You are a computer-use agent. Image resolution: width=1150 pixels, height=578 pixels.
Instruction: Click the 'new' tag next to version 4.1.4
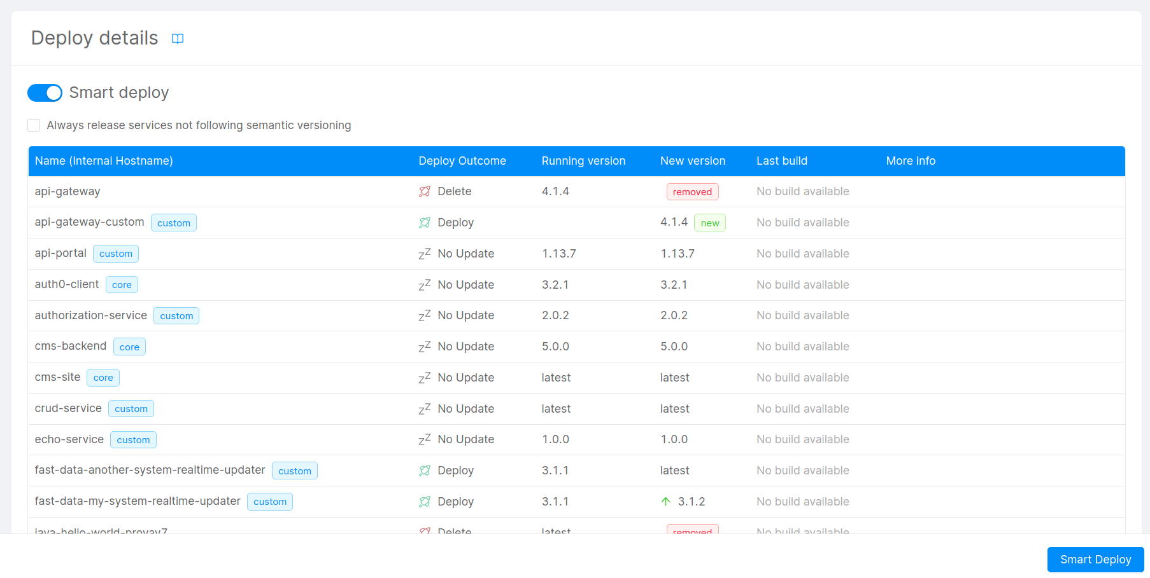(x=709, y=222)
